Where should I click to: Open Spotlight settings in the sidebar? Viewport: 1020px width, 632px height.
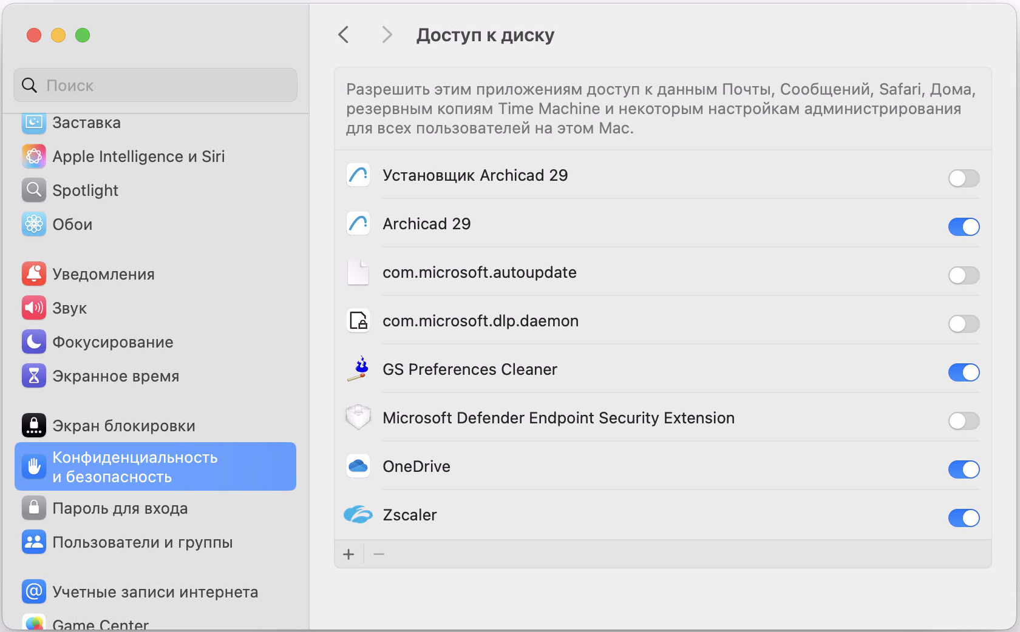(85, 190)
